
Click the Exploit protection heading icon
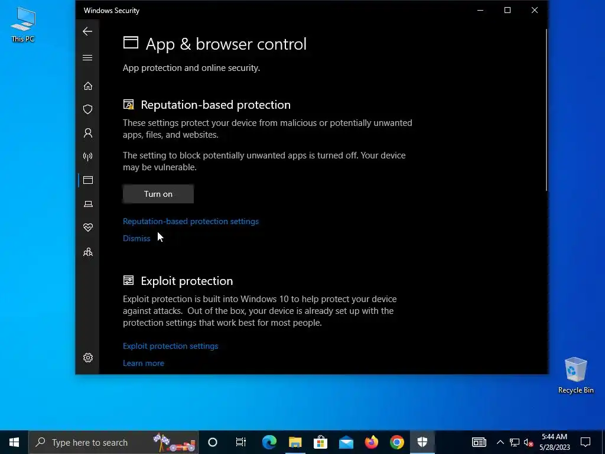(x=128, y=281)
